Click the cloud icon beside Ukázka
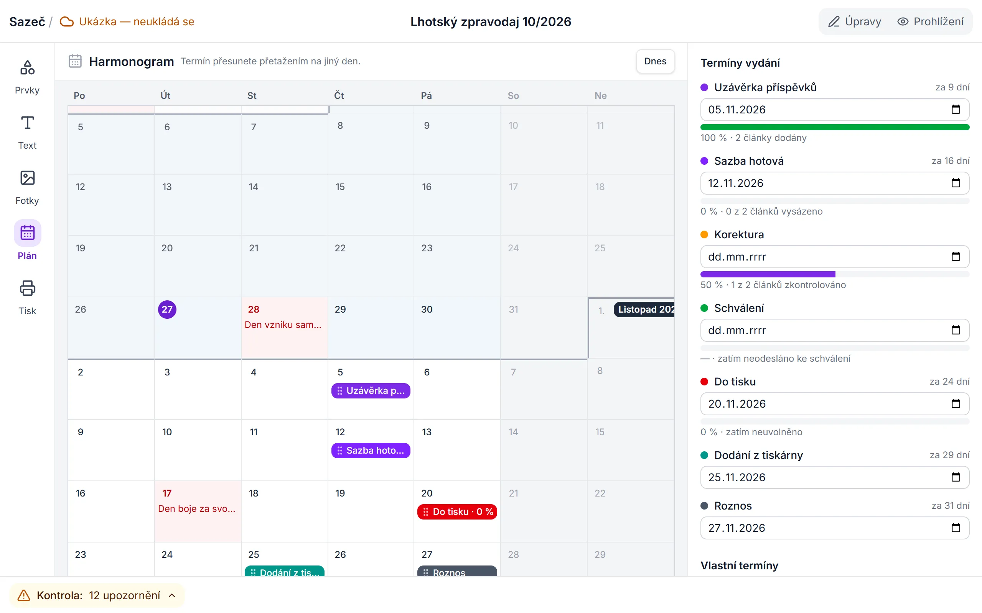The height and width of the screenshot is (613, 982). [x=66, y=21]
